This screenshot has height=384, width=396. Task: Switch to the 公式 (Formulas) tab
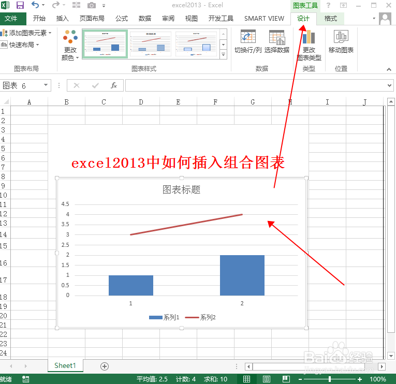point(122,19)
